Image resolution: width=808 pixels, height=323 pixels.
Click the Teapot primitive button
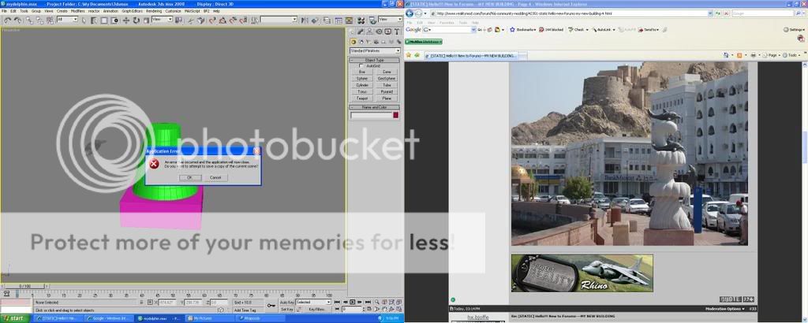pyautogui.click(x=362, y=98)
